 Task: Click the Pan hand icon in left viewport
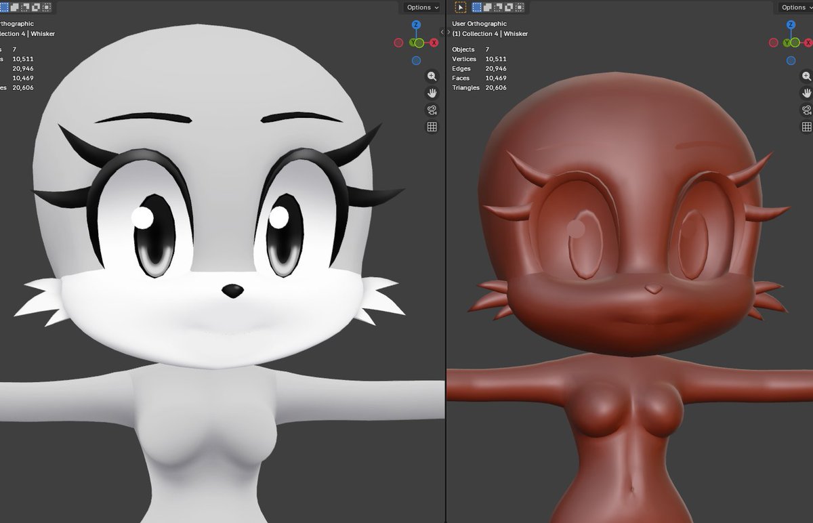click(432, 93)
